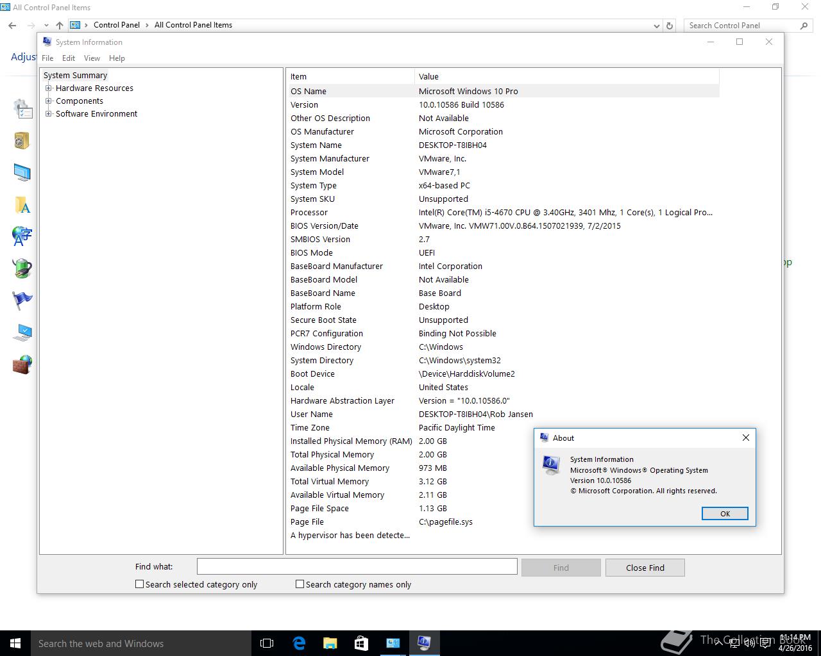Open the File menu
Viewport: 821px width, 656px height.
click(47, 58)
